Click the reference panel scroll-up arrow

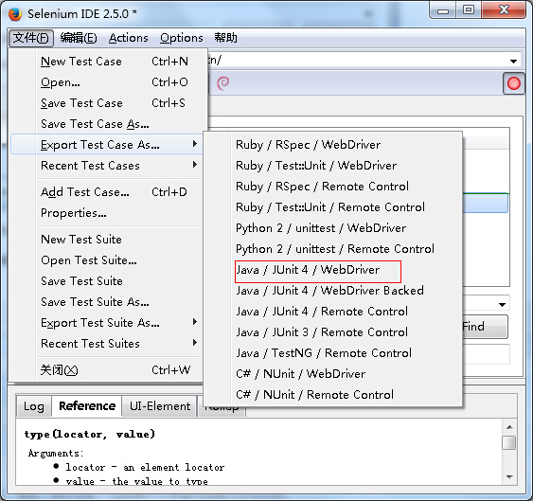coord(509,427)
